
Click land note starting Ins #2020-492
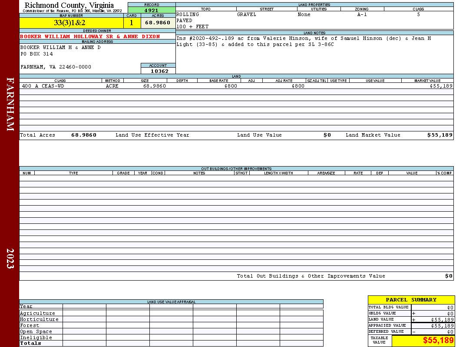(x=304, y=41)
